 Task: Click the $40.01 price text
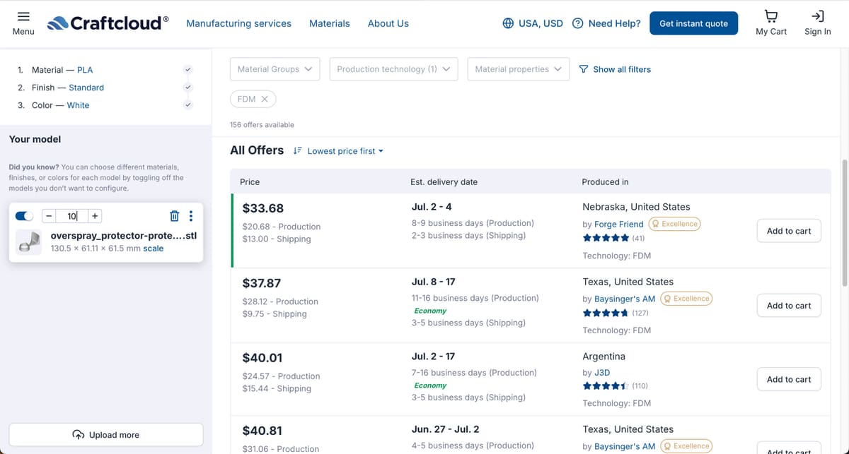262,358
